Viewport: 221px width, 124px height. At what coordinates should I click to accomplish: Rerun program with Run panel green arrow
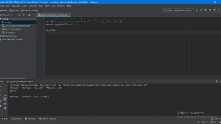[x=1, y=86]
